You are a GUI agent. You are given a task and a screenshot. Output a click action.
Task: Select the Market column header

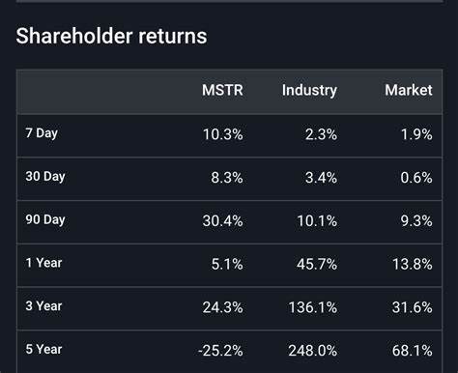tap(409, 90)
